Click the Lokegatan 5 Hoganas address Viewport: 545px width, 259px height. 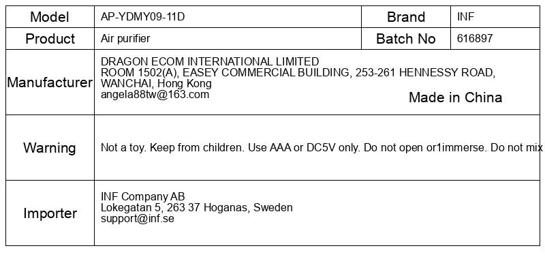(x=197, y=208)
